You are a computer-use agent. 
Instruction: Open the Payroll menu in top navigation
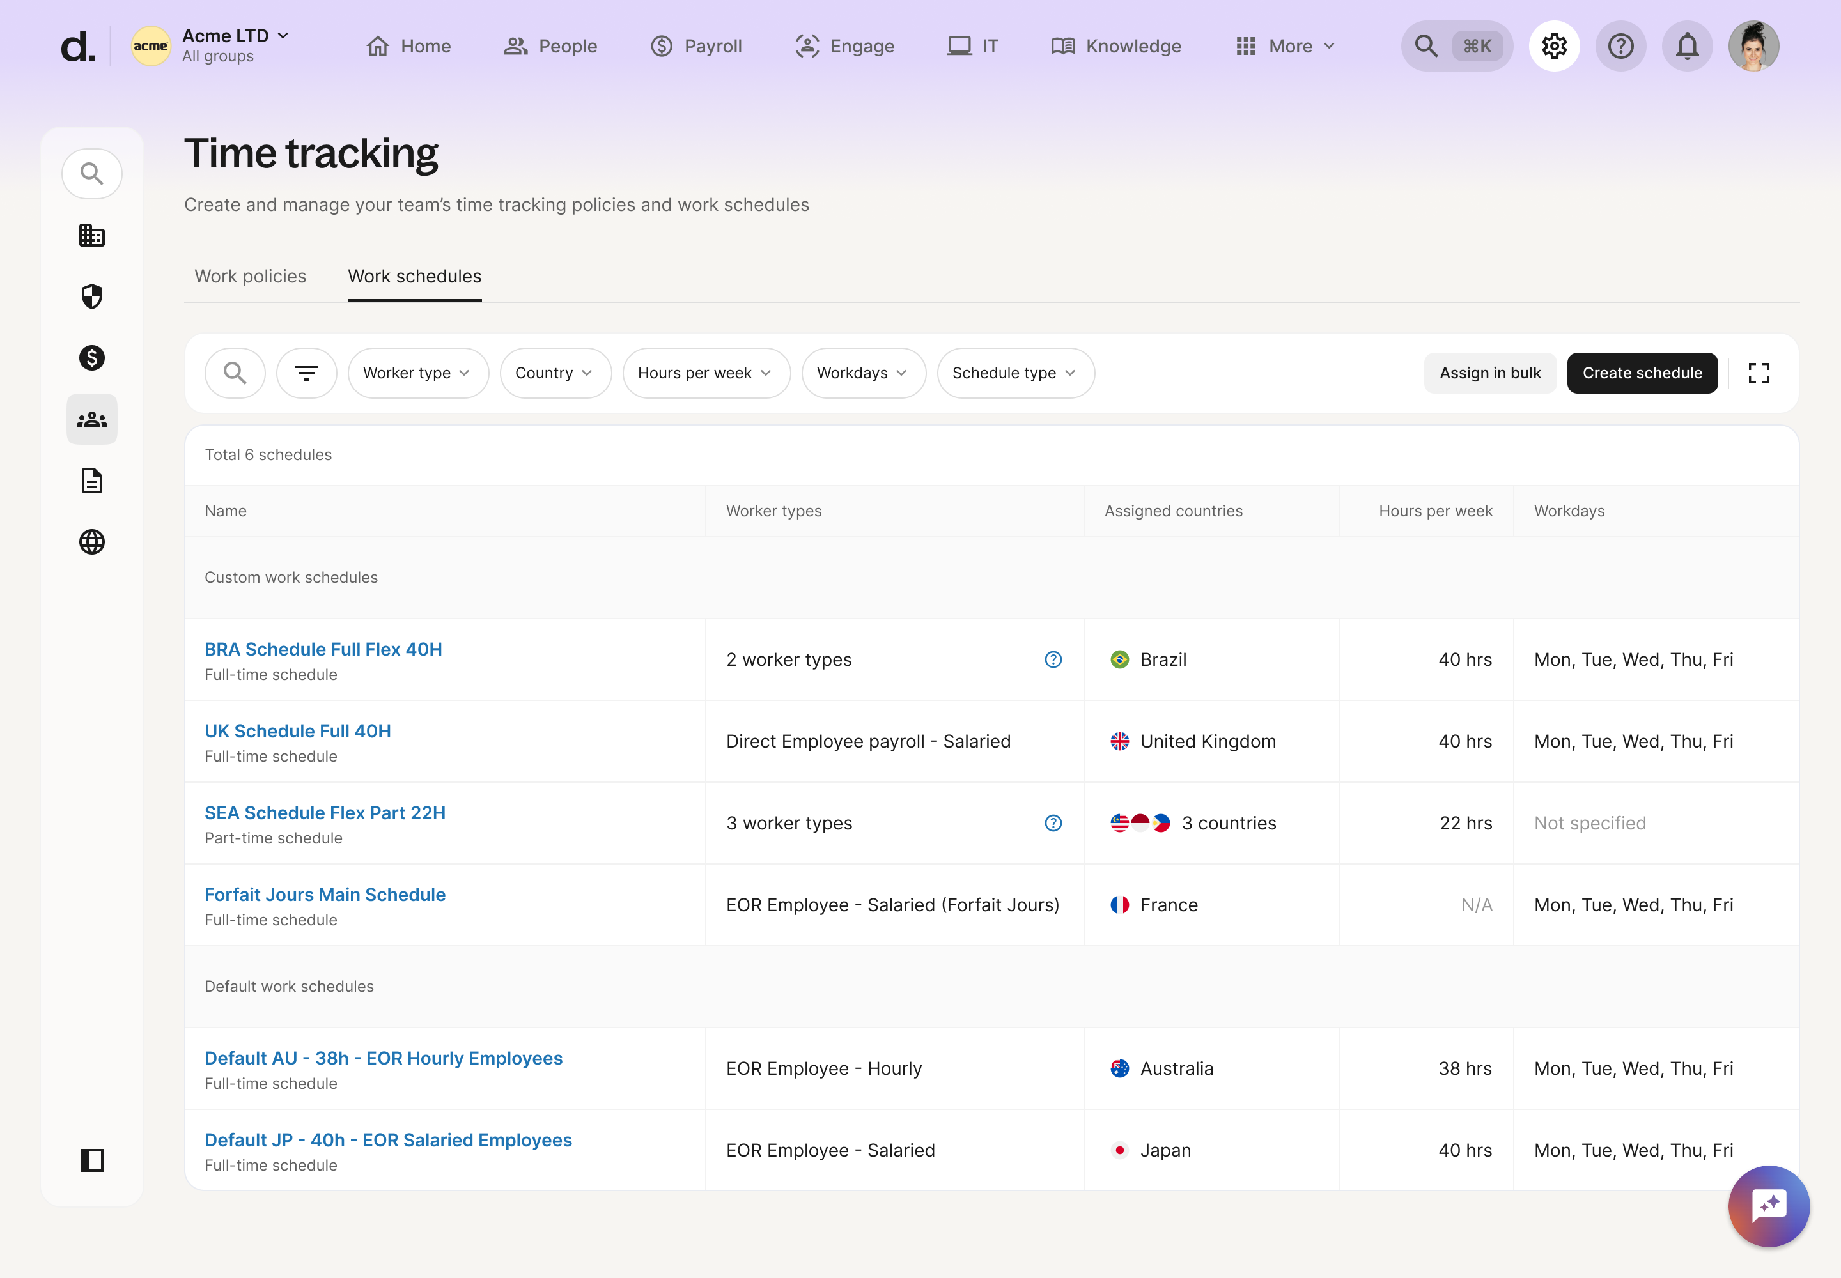coord(696,47)
